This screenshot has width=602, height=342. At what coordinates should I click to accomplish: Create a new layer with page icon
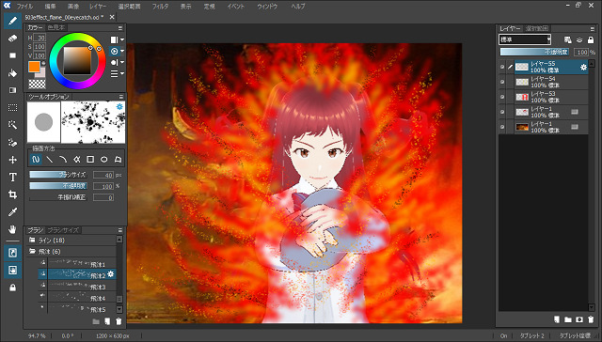(x=556, y=319)
